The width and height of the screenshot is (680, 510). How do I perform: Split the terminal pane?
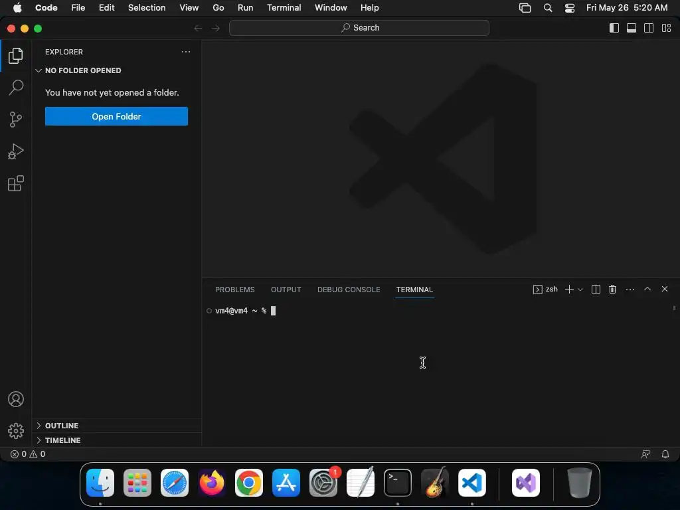tap(596, 290)
